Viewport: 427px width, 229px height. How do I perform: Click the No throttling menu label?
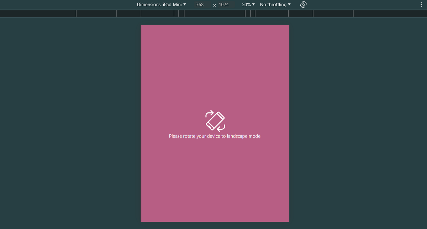coord(273,5)
